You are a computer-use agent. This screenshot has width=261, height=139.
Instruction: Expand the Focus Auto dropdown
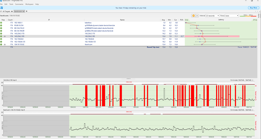[x=231, y=16]
